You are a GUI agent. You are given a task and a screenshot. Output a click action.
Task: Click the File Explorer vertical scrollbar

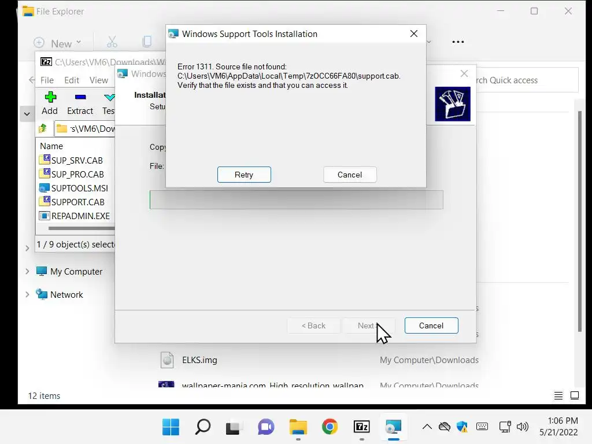[579, 221]
